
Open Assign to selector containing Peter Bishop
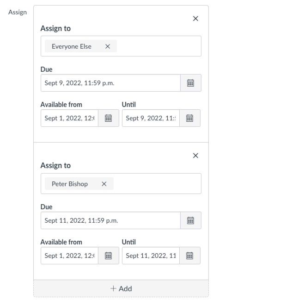tap(157, 184)
